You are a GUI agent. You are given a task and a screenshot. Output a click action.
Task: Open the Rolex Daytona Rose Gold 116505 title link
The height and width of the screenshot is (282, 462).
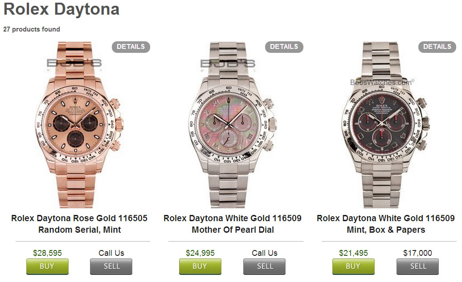79,224
